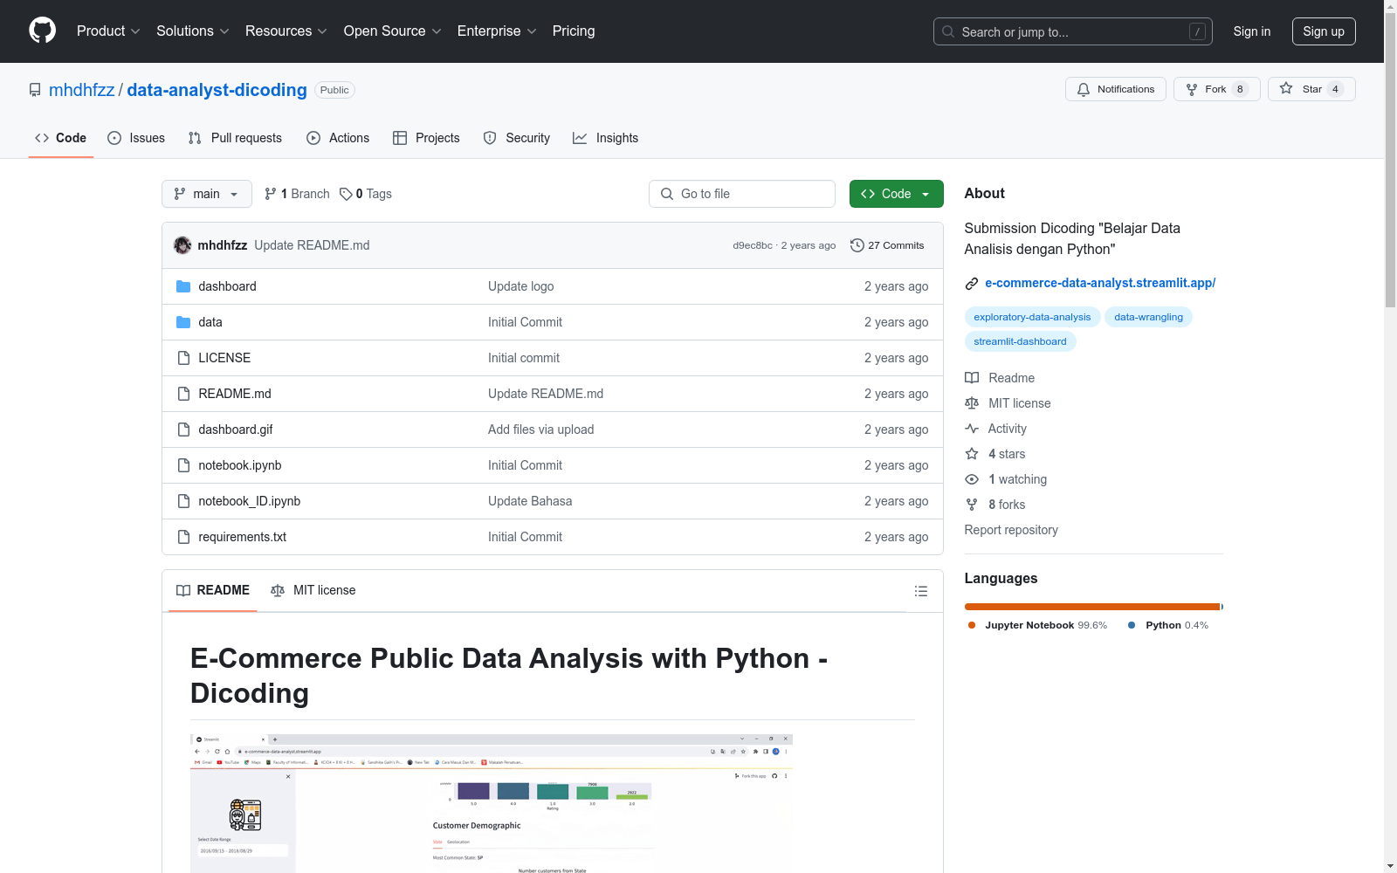Open the Code tab

[61, 138]
